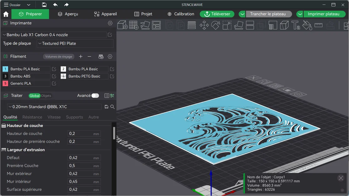Click the Add plate grid icon

pyautogui.click(x=134, y=25)
